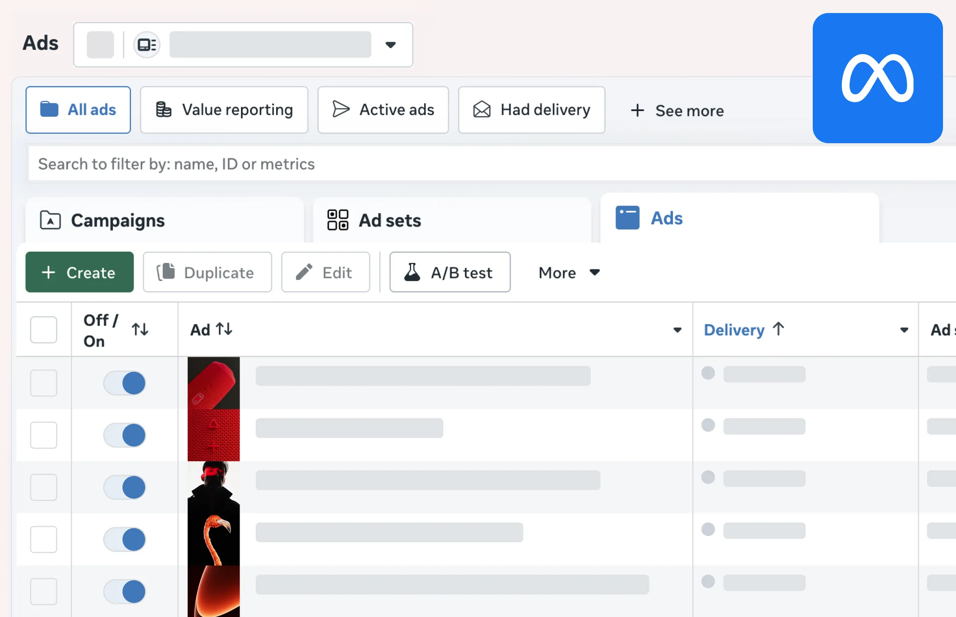Open the red fabric ad thumbnail
956x617 pixels.
[214, 435]
